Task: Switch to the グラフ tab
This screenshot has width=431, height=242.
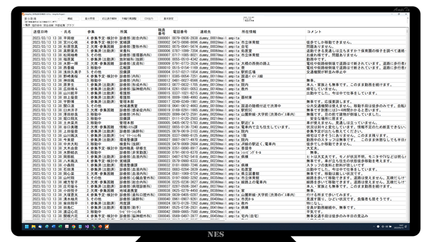Action: (x=71, y=26)
